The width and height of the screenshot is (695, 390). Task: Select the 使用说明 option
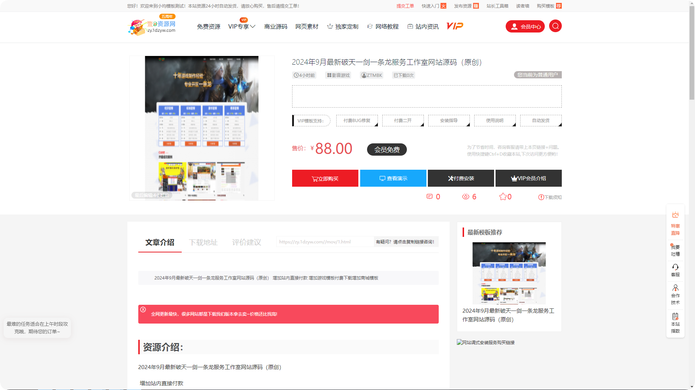495,121
